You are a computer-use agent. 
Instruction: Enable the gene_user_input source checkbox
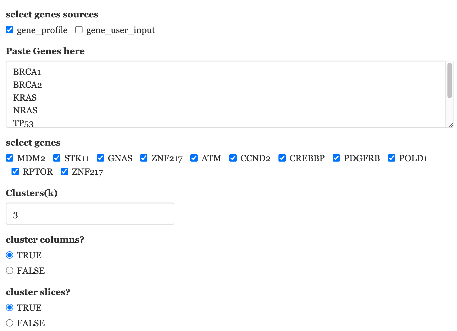pos(79,30)
